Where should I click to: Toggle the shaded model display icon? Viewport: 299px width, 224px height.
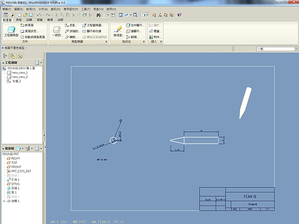coord(143,15)
